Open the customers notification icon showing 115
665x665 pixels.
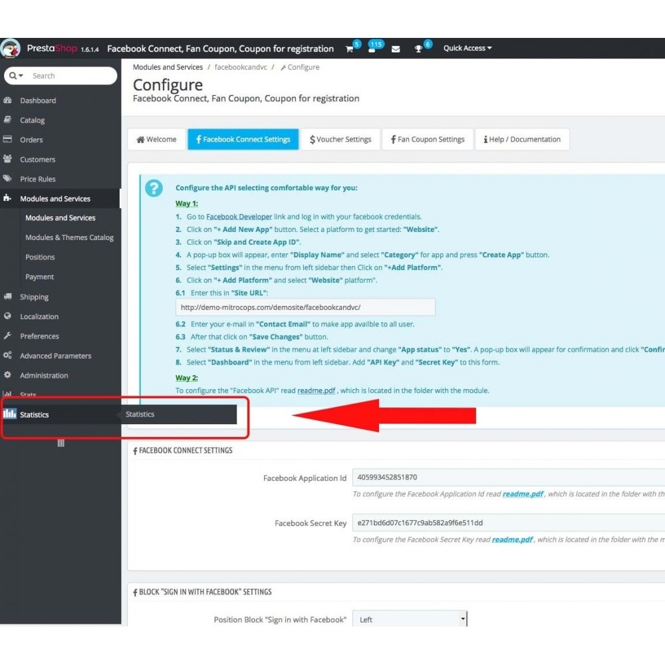[372, 49]
